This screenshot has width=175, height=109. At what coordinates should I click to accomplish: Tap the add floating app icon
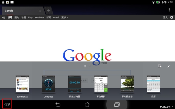pos(160,66)
